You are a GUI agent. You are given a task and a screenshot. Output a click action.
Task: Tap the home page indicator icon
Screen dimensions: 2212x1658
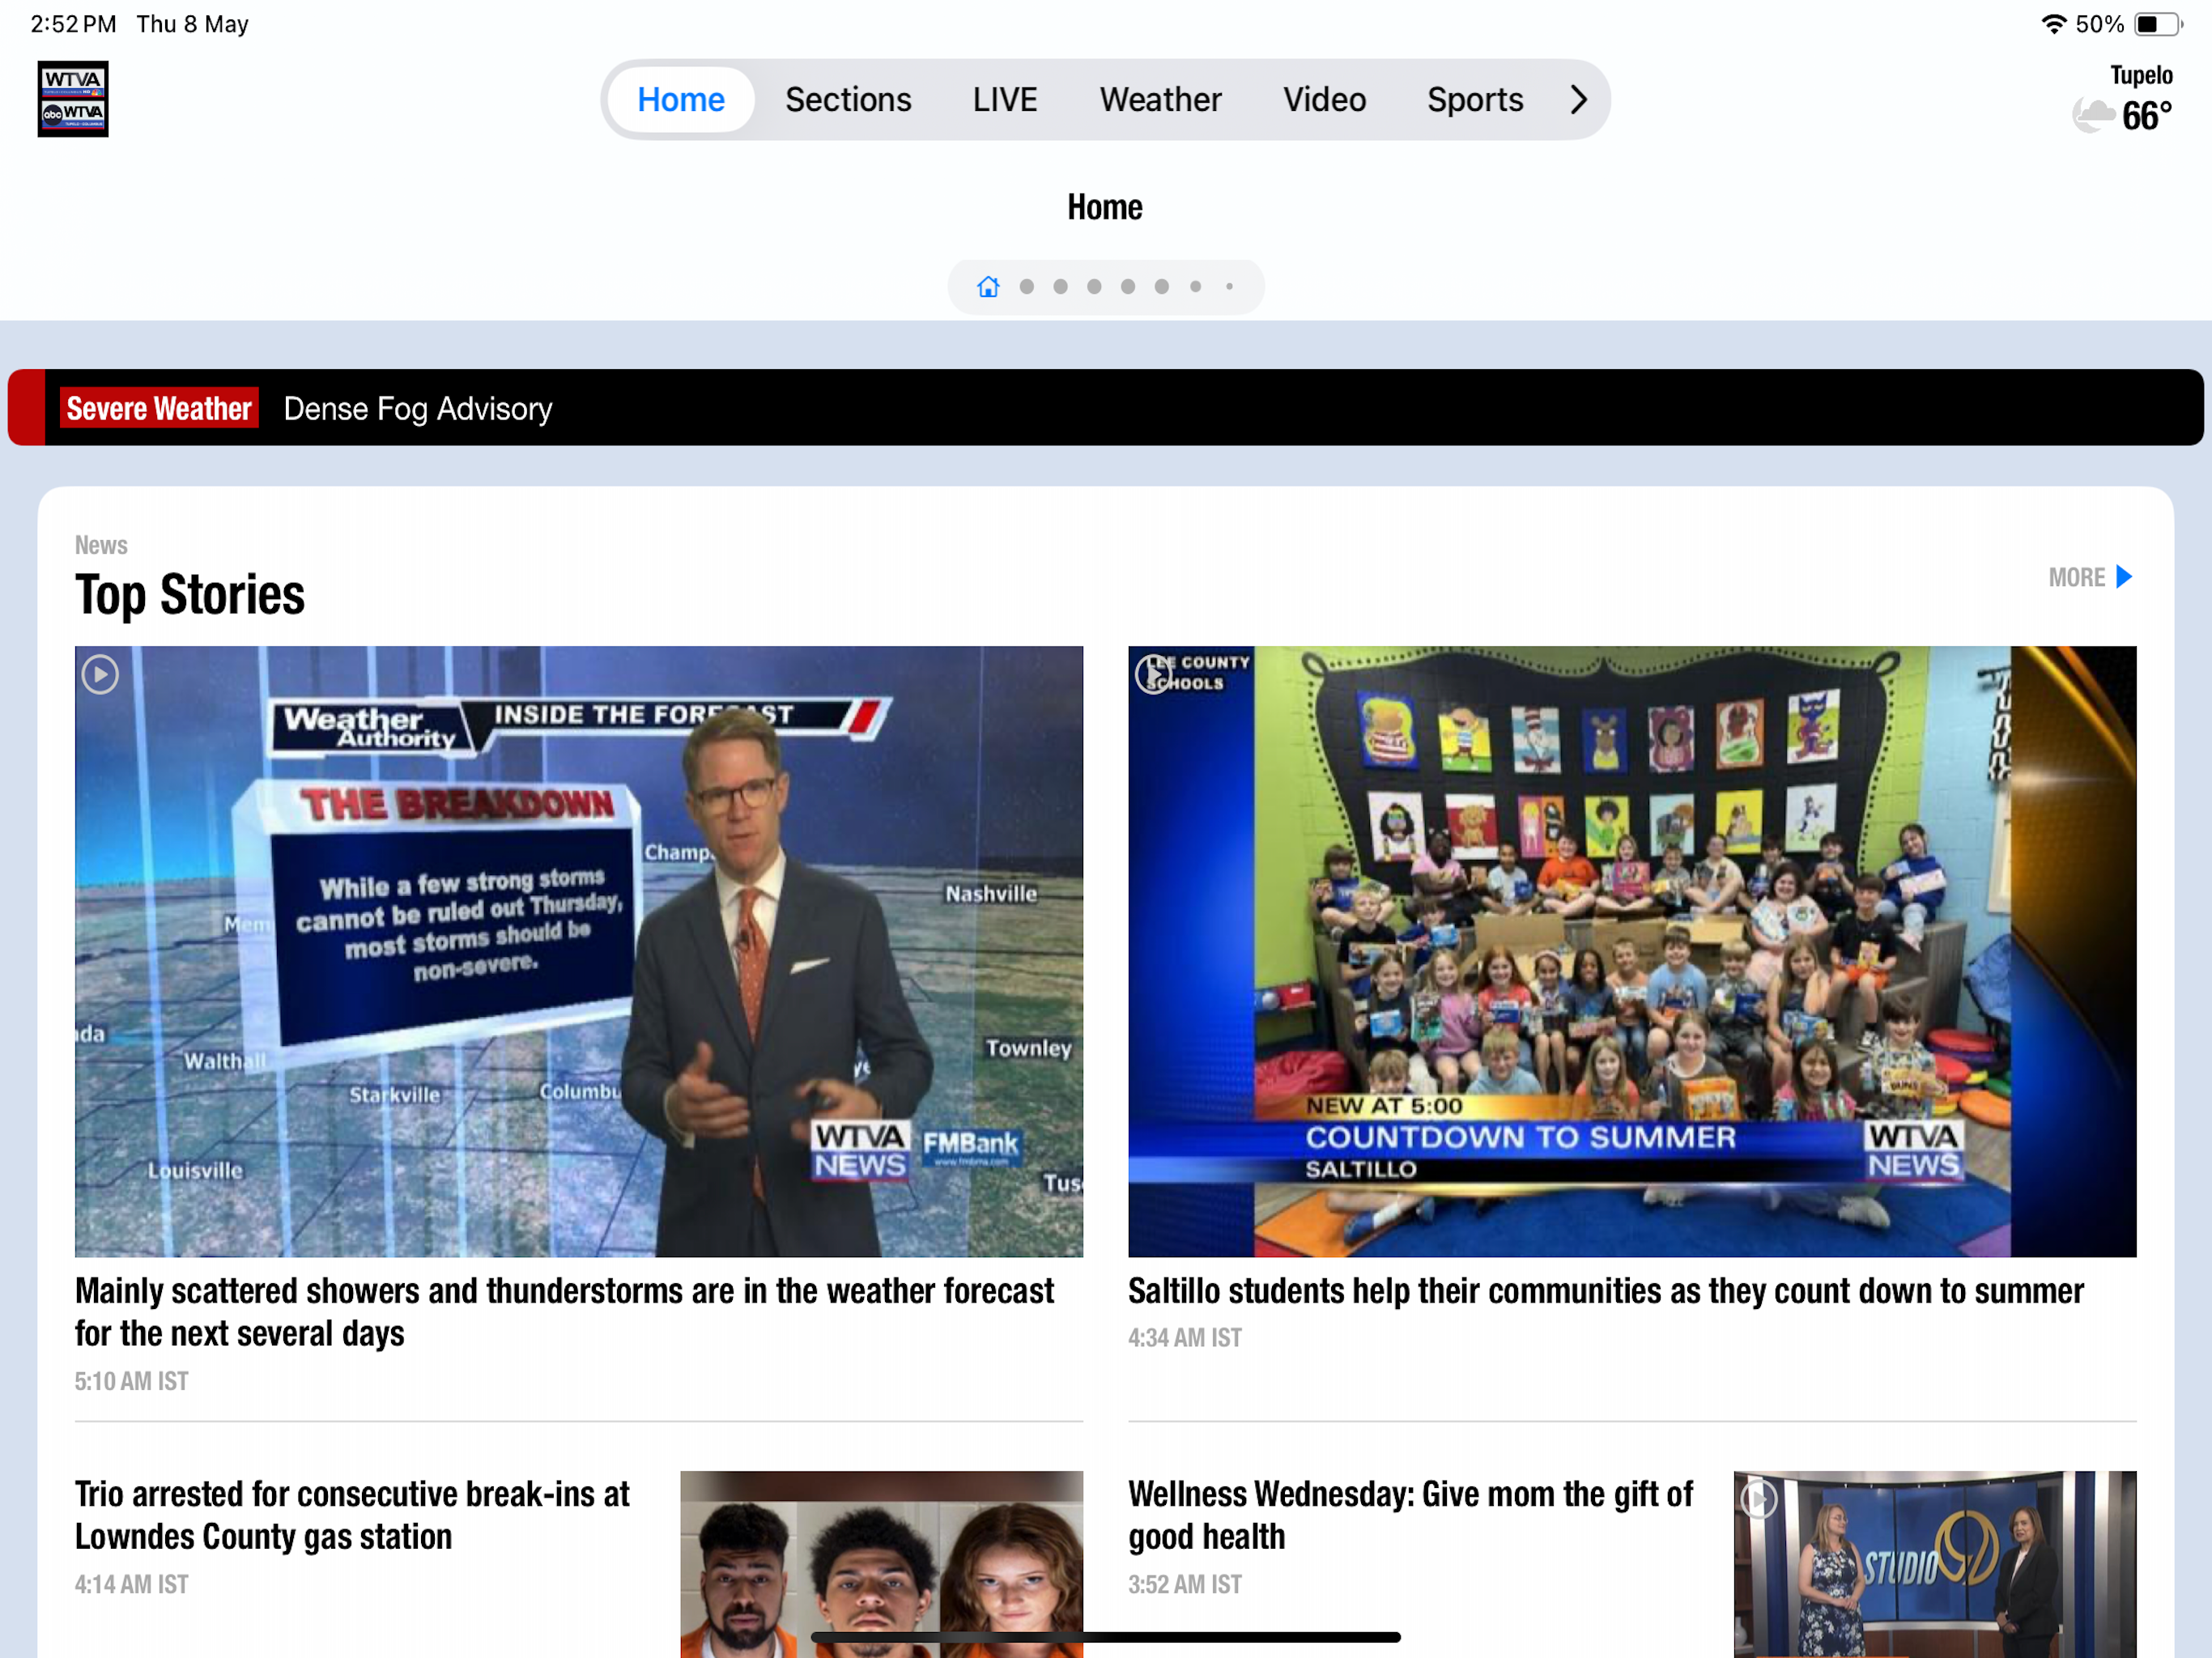[x=988, y=287]
